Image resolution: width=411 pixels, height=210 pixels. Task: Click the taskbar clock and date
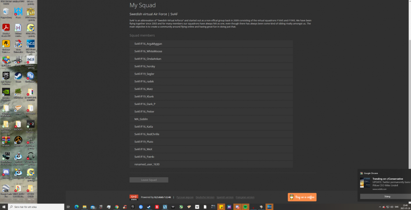coord(405,207)
